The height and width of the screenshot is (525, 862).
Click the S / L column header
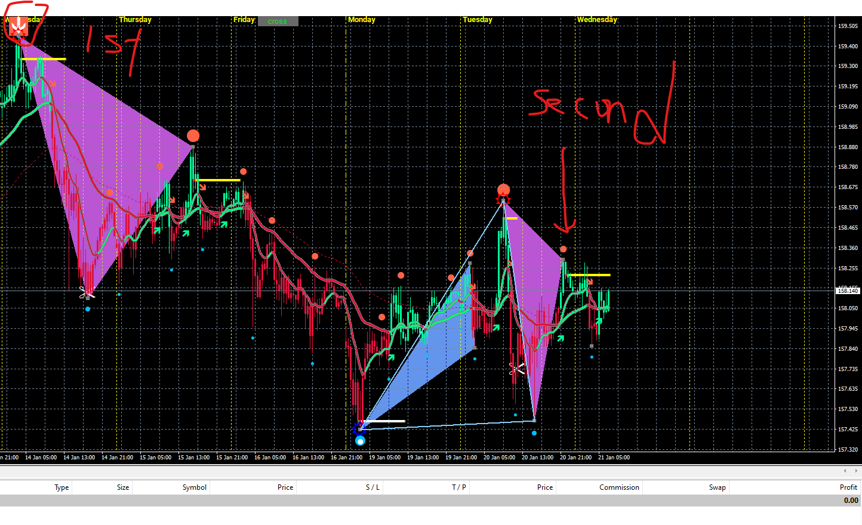[372, 487]
